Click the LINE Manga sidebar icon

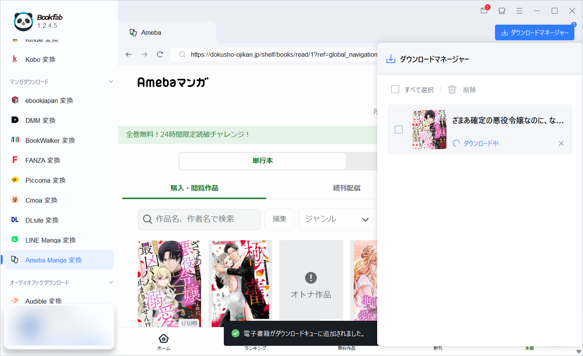(x=15, y=239)
